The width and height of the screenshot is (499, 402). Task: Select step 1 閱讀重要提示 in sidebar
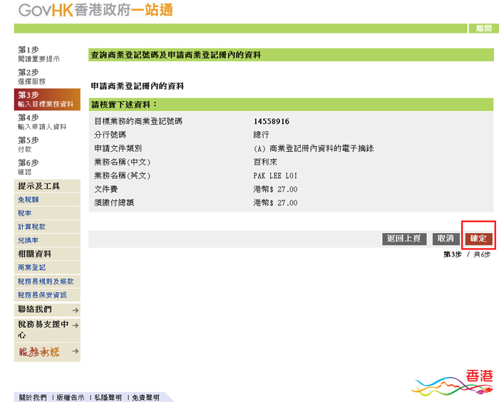pyautogui.click(x=38, y=54)
